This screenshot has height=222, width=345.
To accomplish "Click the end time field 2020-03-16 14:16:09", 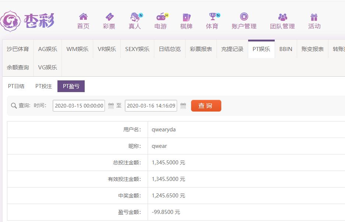I will [x=151, y=106].
